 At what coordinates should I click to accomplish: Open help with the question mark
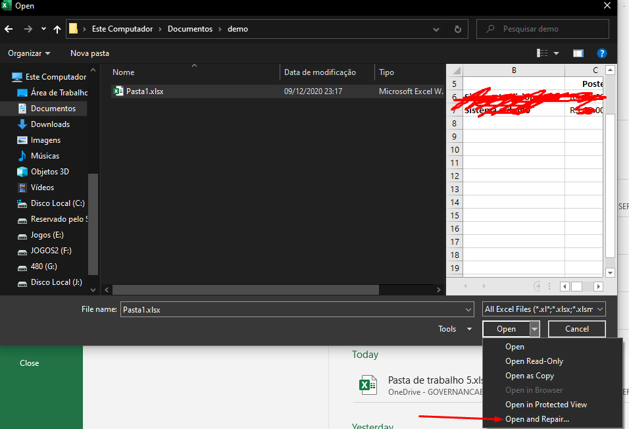click(x=601, y=53)
